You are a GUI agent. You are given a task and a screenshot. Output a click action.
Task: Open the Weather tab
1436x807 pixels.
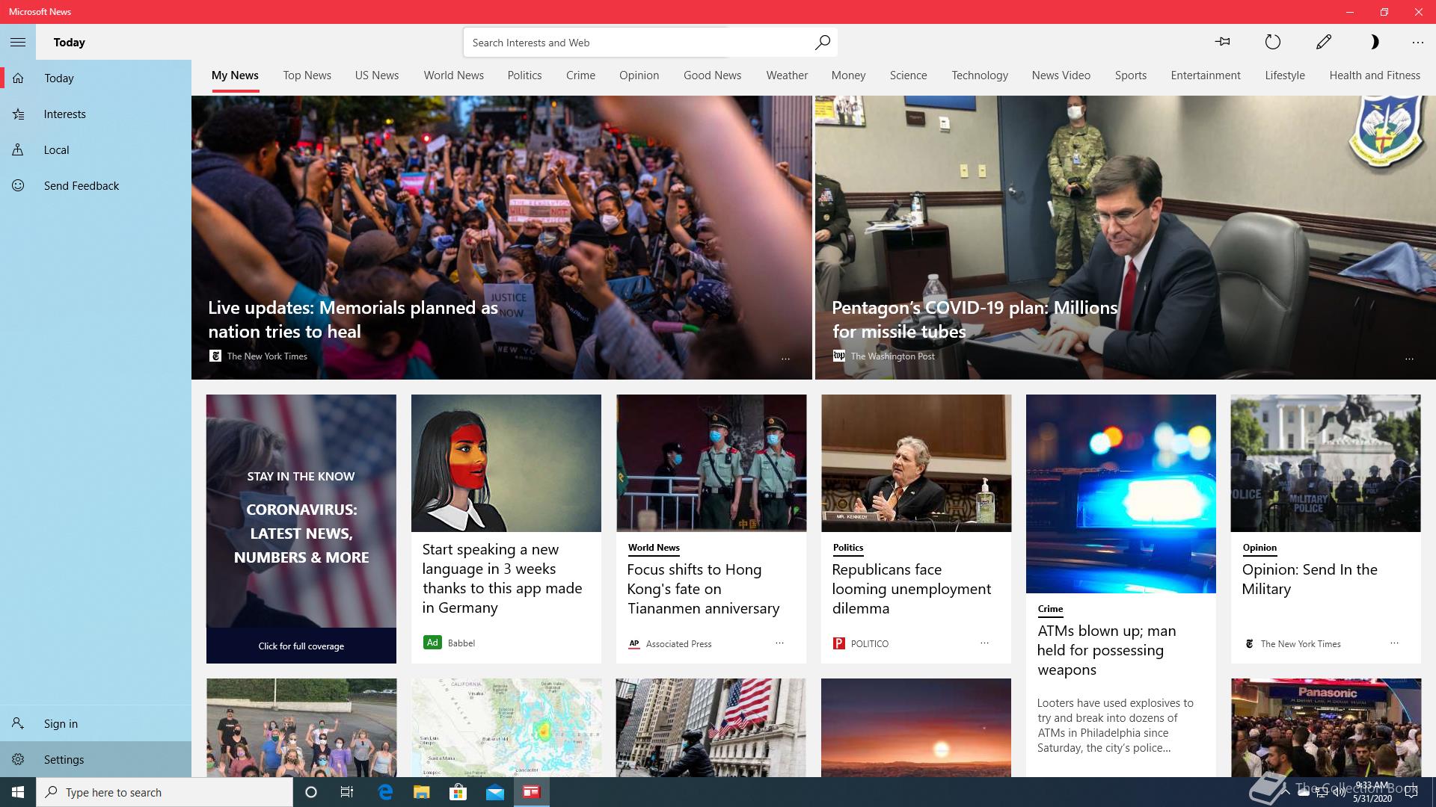tap(787, 75)
